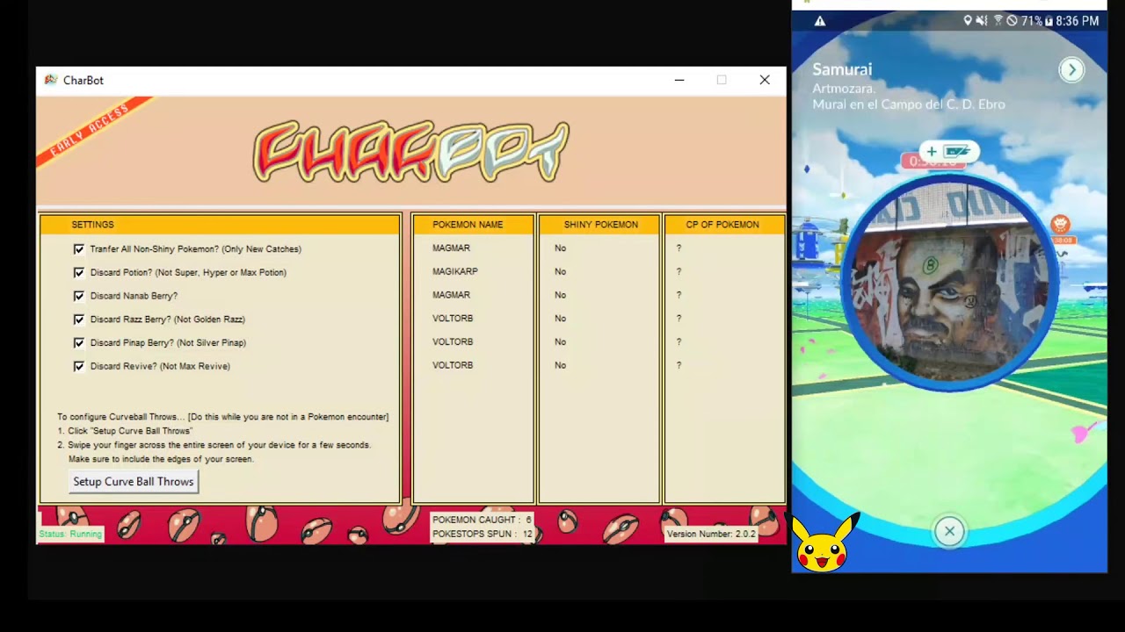Uncheck Discard Revive option
This screenshot has height=632, width=1125.
(x=79, y=366)
